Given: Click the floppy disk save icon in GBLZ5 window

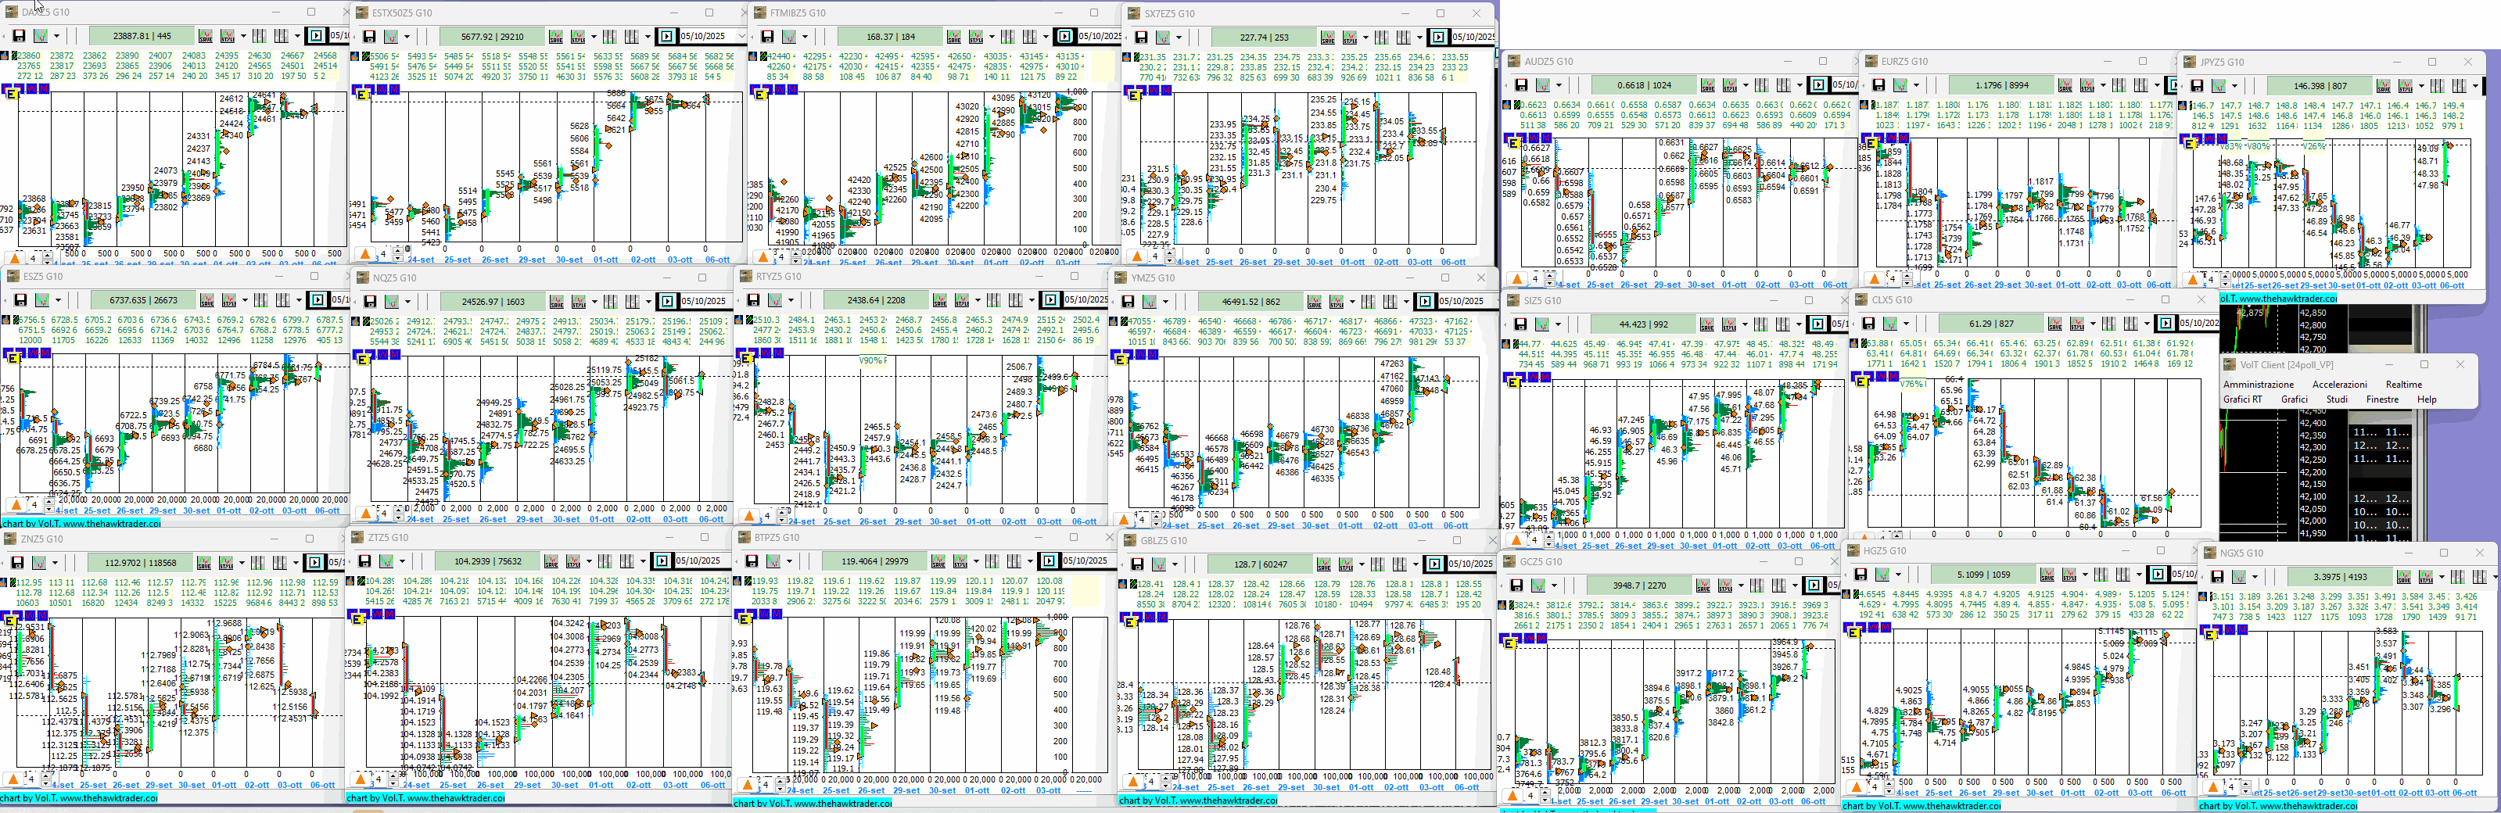Looking at the screenshot, I should (1137, 564).
